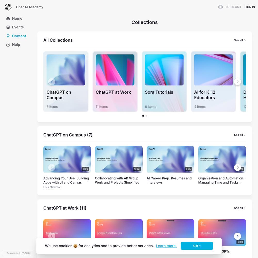The height and width of the screenshot is (258, 258).
Task: Open Organization and Automation video thumbnail
Action: 222,159
